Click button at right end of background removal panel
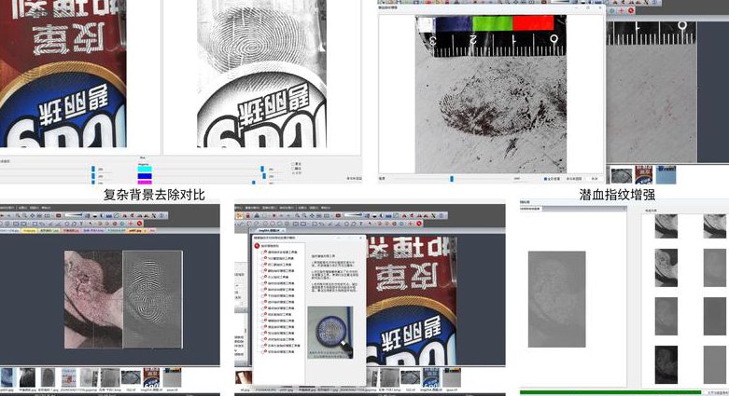The width and height of the screenshot is (729, 396). [356, 178]
